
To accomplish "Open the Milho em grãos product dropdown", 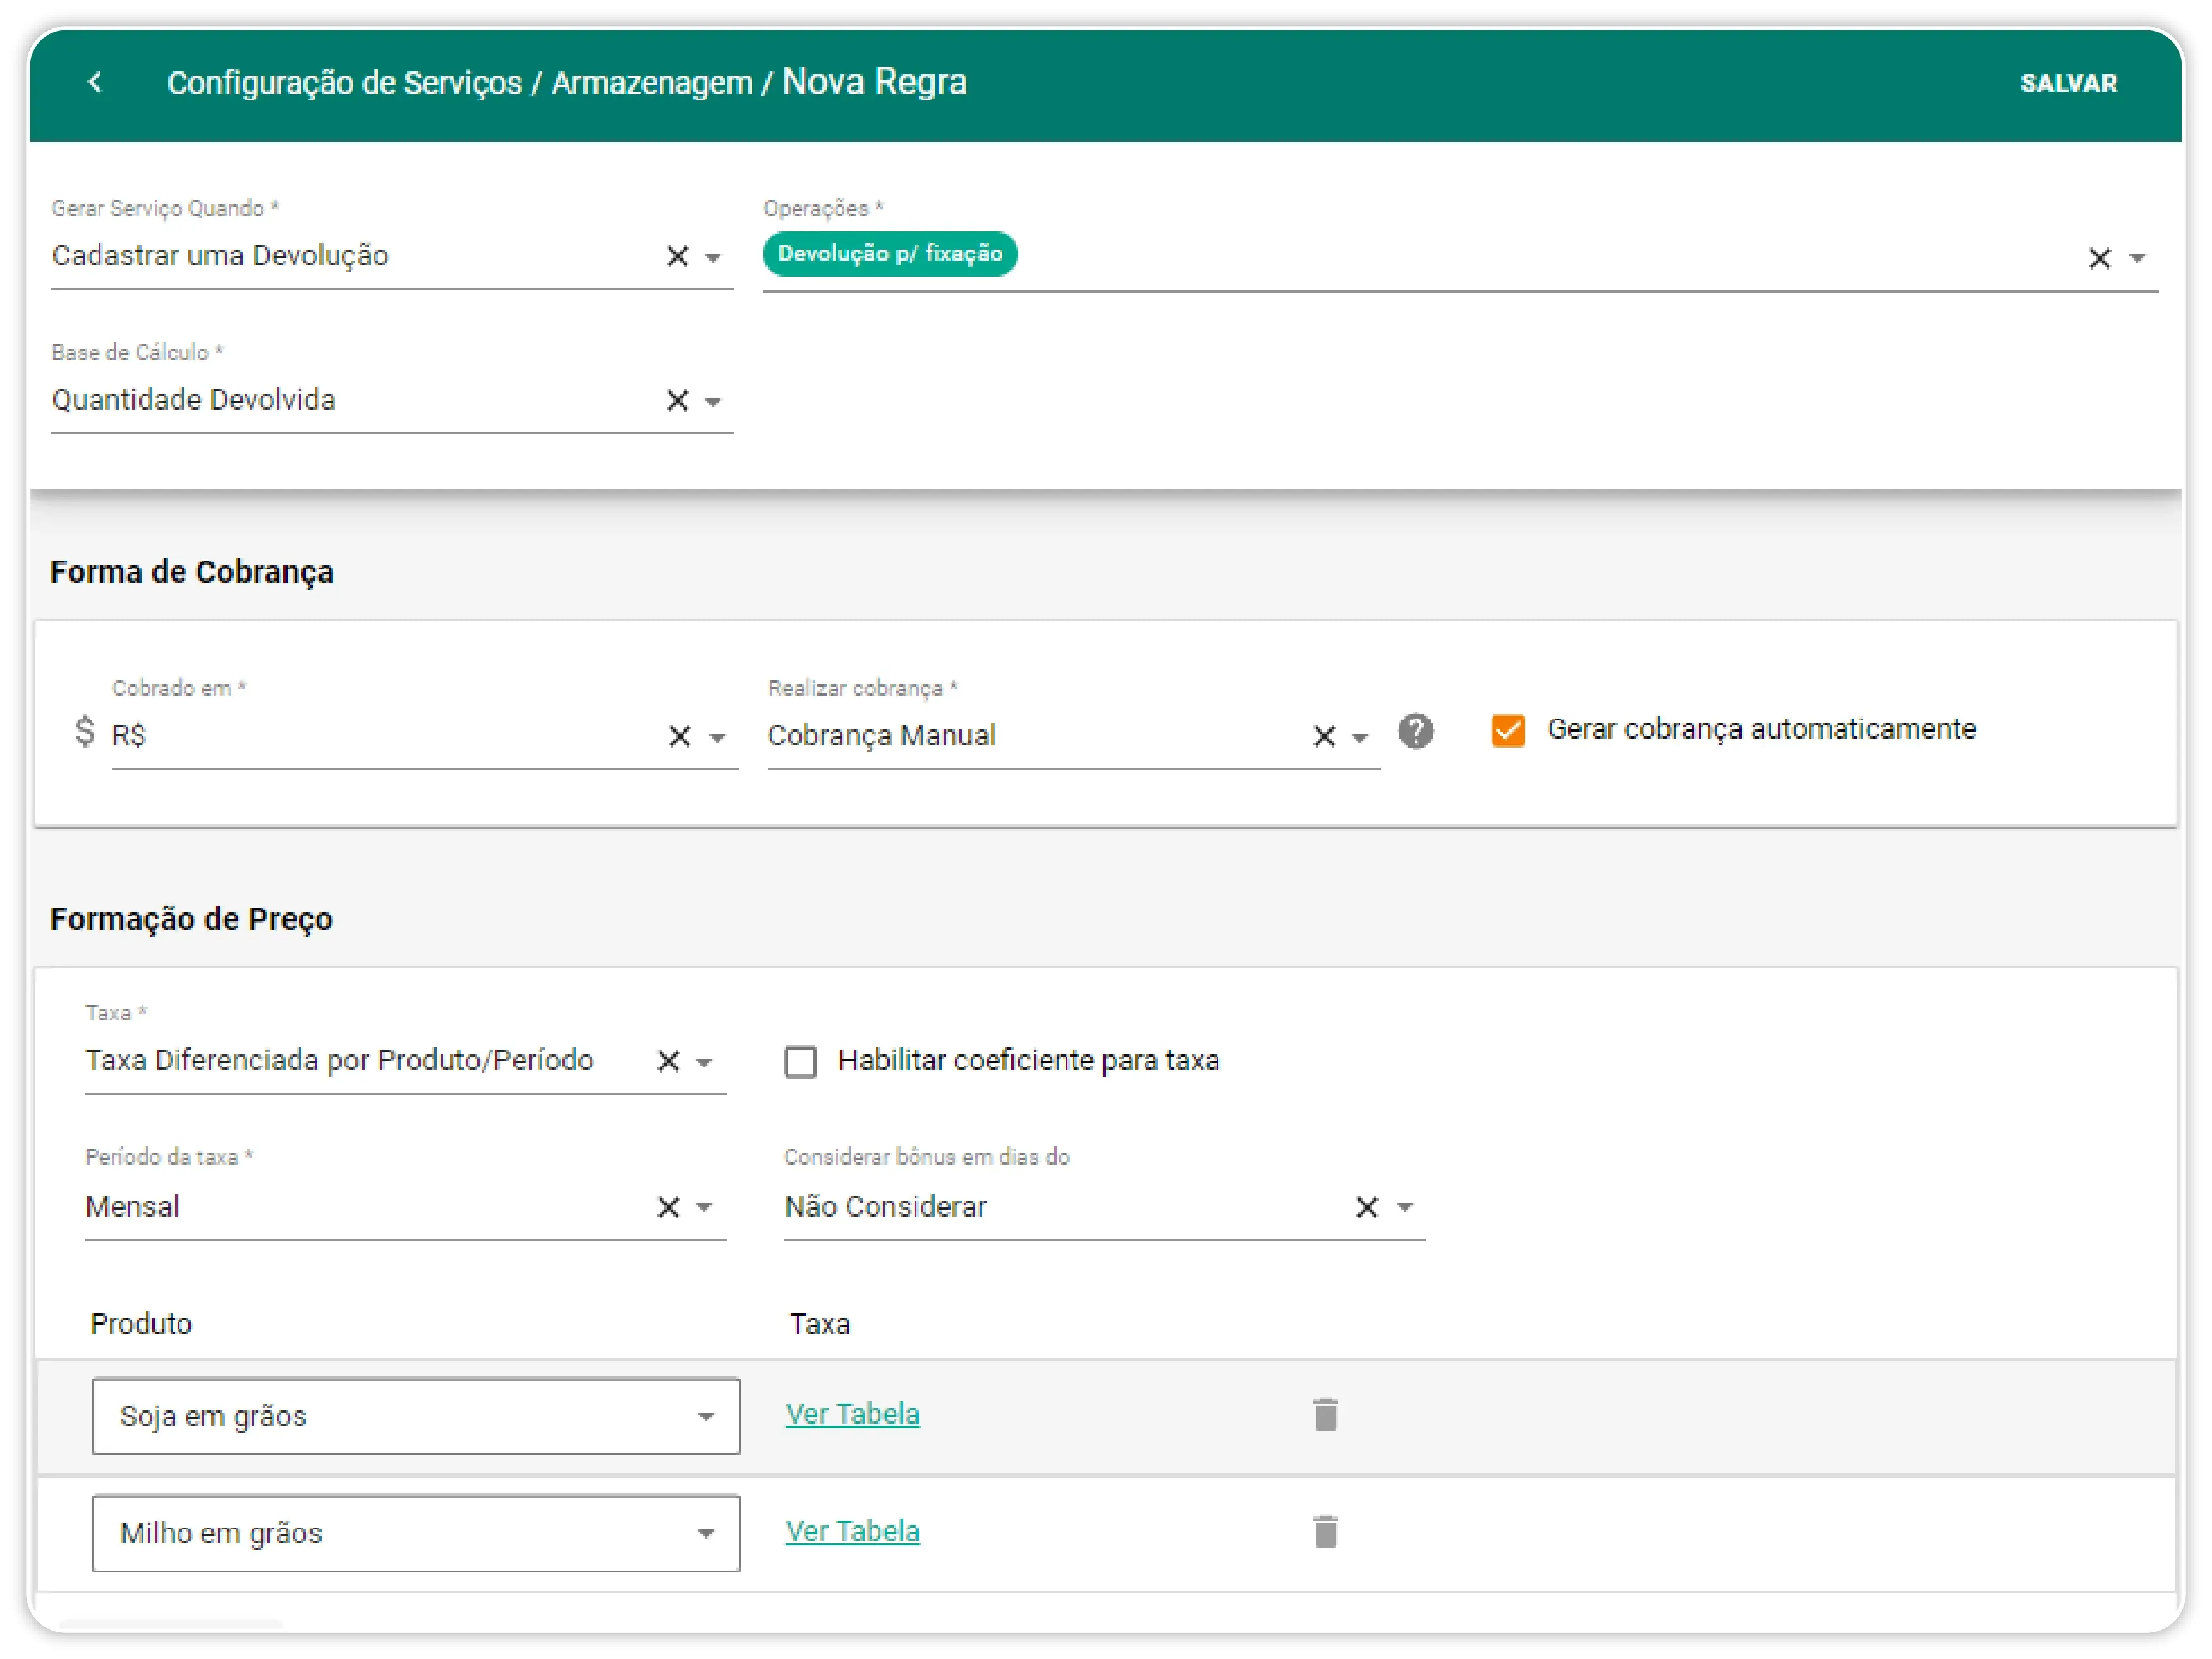I will pos(415,1533).
